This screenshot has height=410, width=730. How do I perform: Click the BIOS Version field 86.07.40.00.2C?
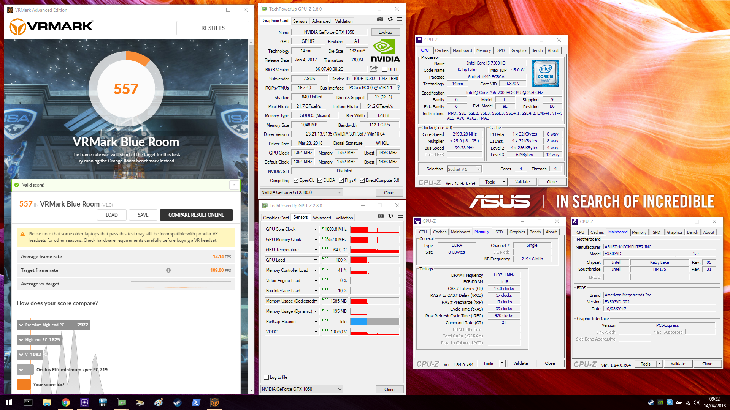tap(329, 69)
